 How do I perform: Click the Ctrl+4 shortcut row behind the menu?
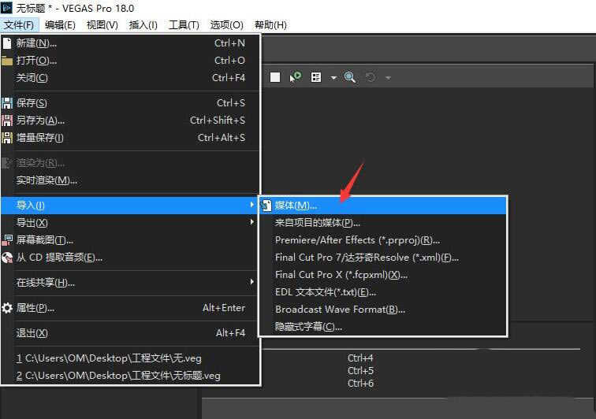[x=360, y=358]
